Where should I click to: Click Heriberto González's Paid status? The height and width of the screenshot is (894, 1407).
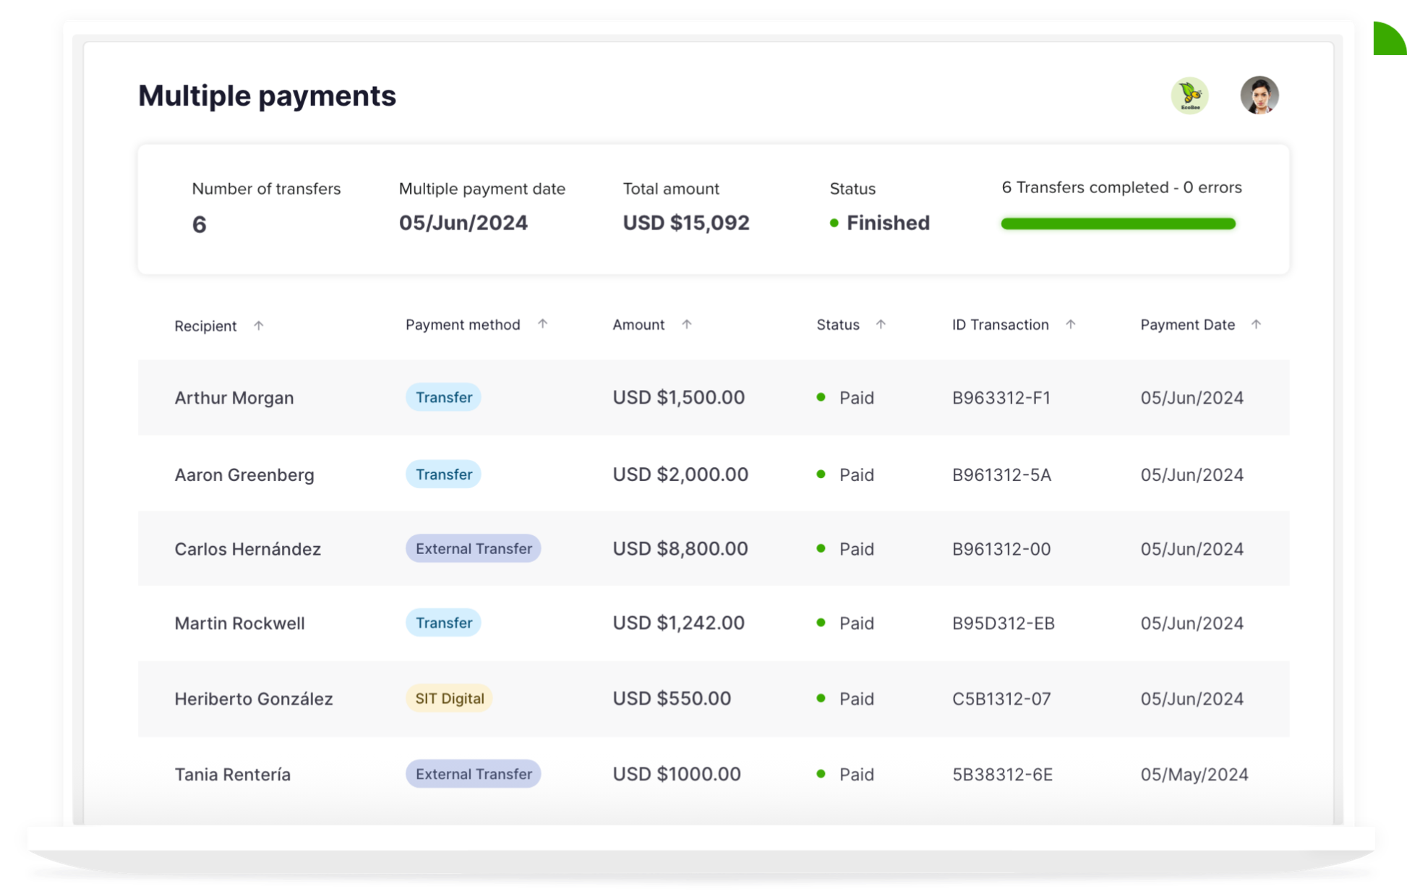[x=855, y=699]
